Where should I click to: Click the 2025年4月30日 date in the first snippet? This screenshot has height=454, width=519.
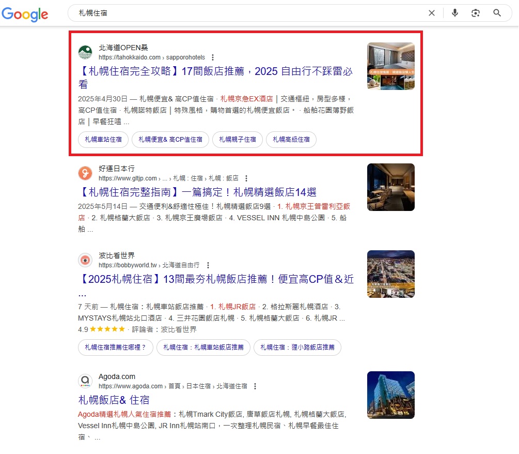point(103,99)
